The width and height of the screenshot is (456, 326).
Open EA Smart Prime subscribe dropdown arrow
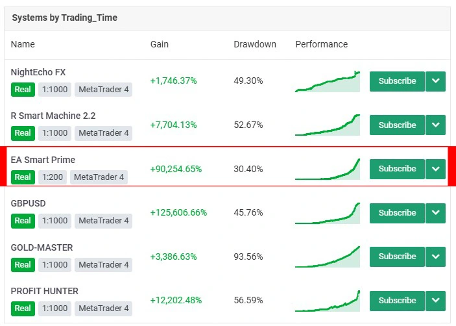(435, 169)
